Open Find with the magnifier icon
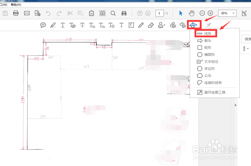 click(113, 13)
